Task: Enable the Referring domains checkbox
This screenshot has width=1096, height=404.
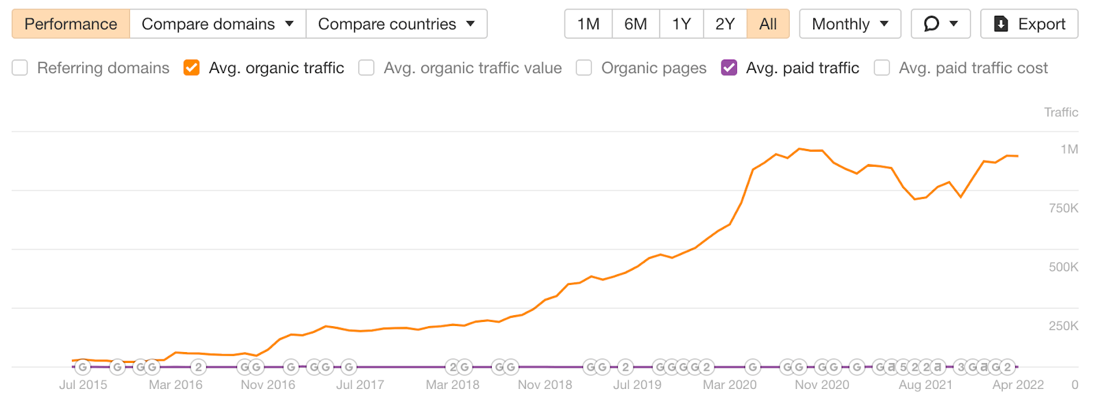Action: [x=20, y=68]
